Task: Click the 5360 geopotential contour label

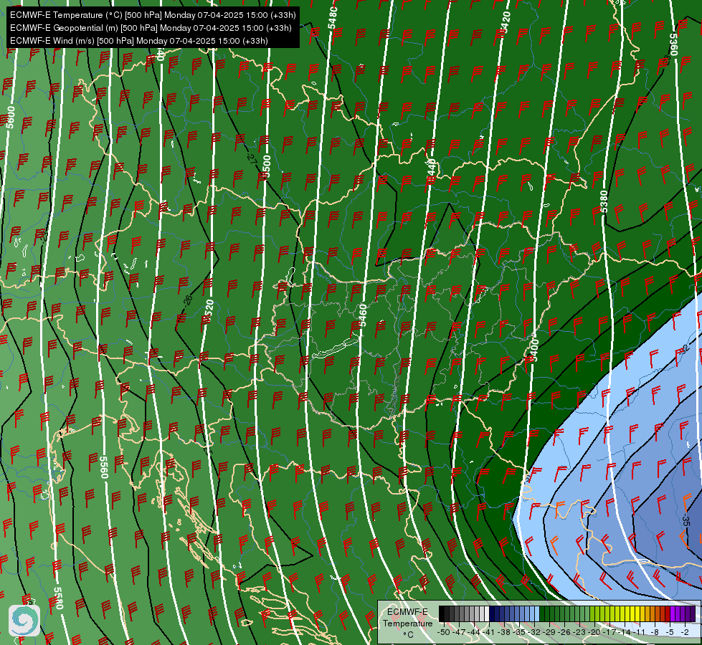Action: click(x=674, y=44)
